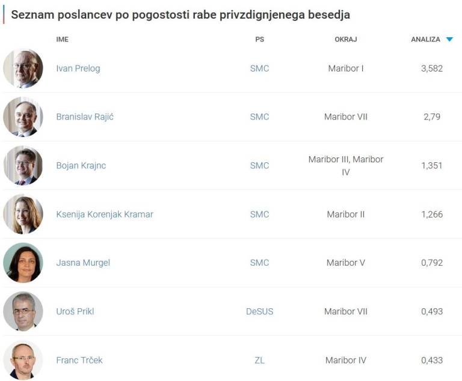Click Jasna Murgel's profile picture
This screenshot has width=462, height=381.
click(x=23, y=263)
